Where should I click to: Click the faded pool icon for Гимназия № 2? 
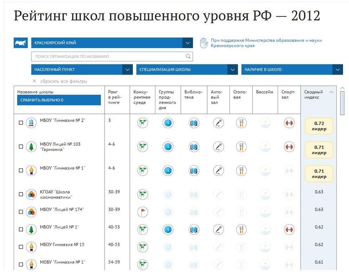coord(265,123)
